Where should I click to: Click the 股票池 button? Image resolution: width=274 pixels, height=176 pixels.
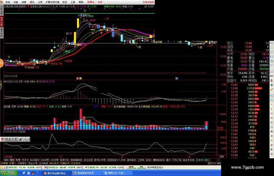point(91,2)
